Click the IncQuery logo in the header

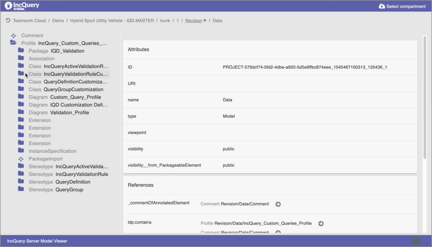(22, 6)
